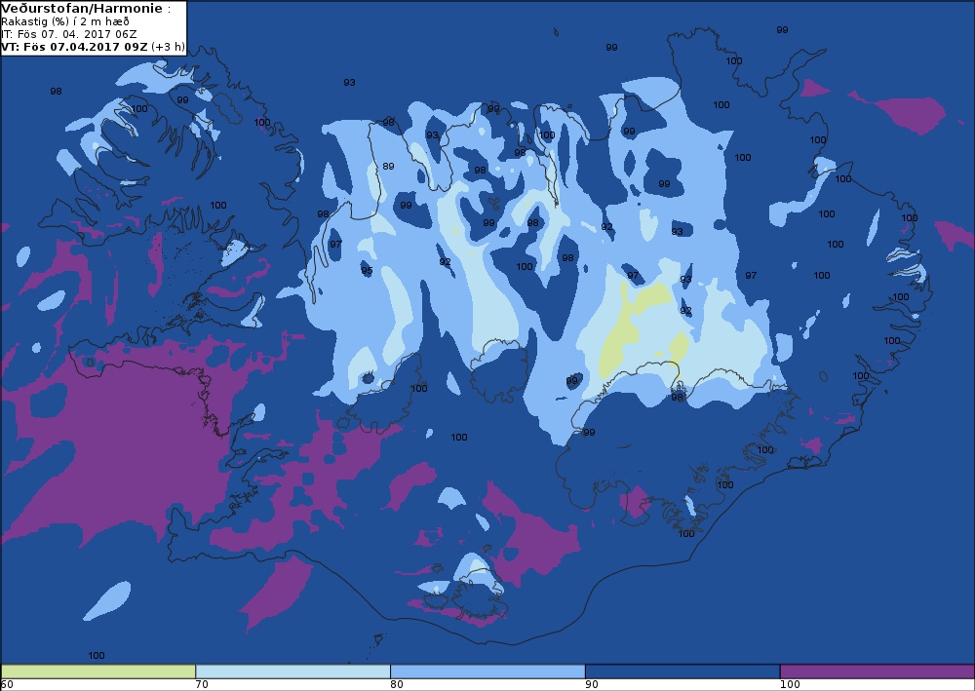Click the "Rakastig (%) í 2 m hæð" line
Image resolution: width=975 pixels, height=691 pixels.
(65, 21)
